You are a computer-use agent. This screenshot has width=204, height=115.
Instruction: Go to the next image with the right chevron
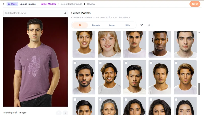(x=65, y=113)
